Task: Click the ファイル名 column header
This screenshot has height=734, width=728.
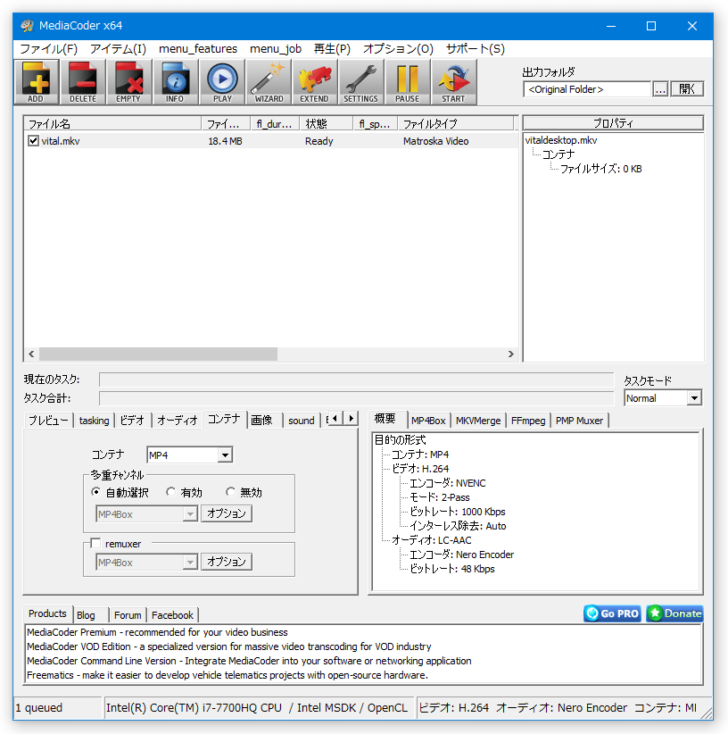Action: click(x=112, y=123)
